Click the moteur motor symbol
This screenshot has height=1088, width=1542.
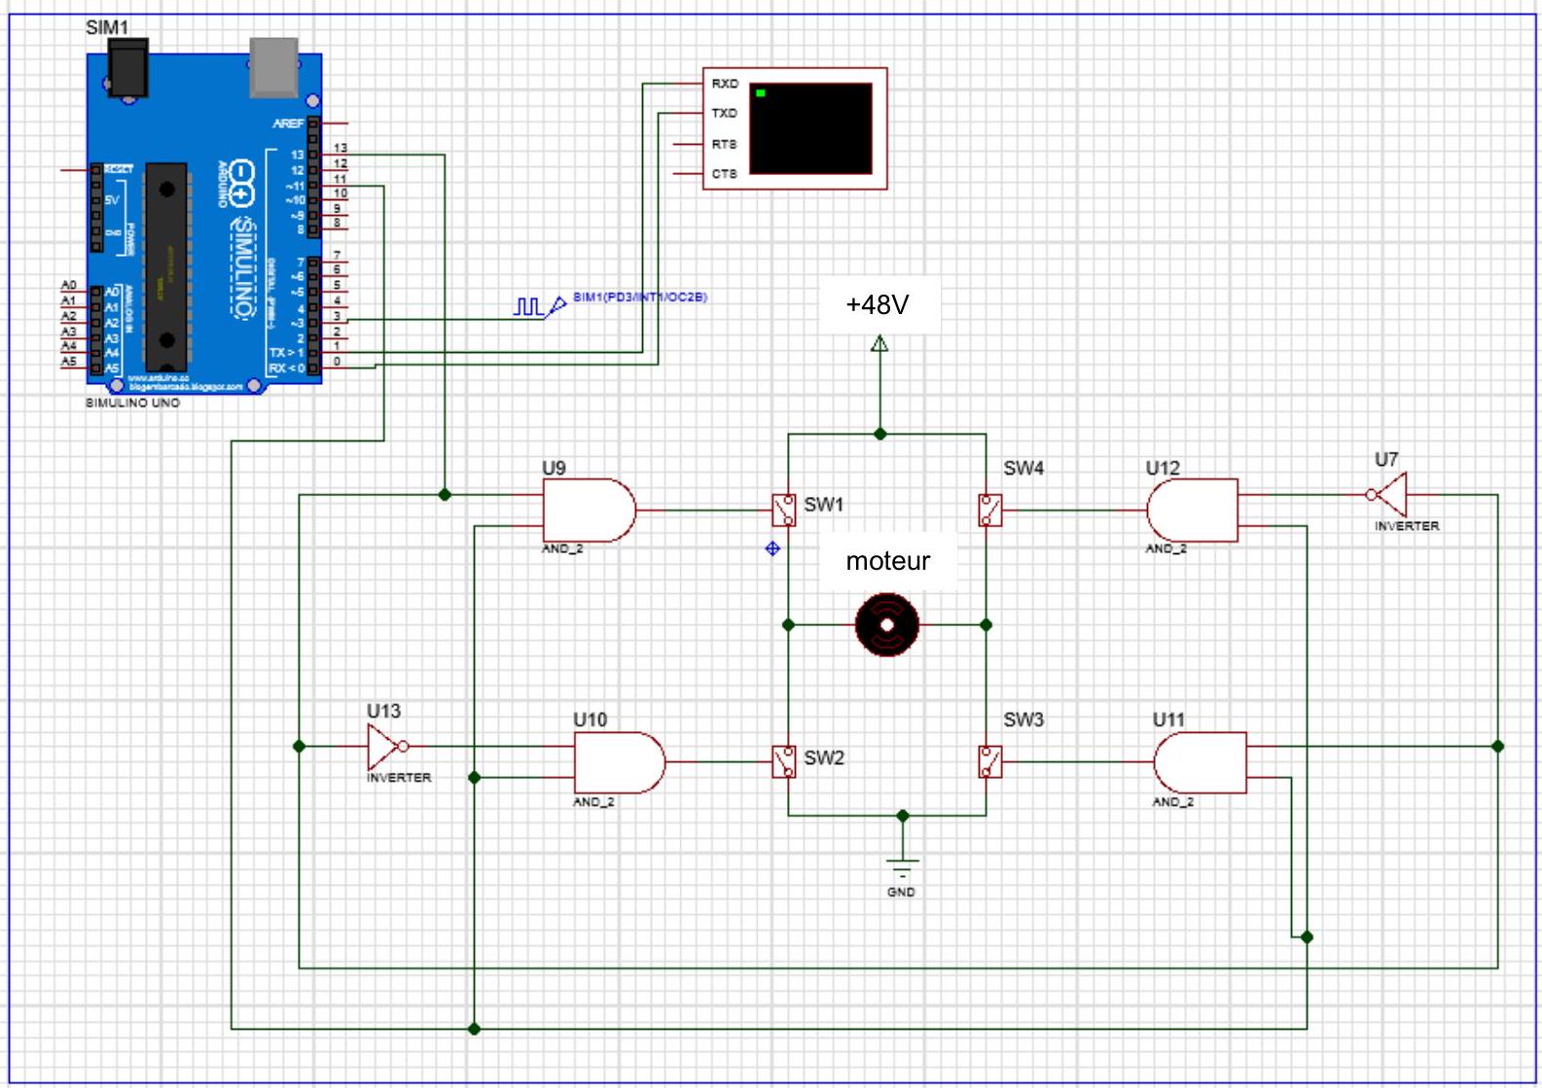click(886, 625)
